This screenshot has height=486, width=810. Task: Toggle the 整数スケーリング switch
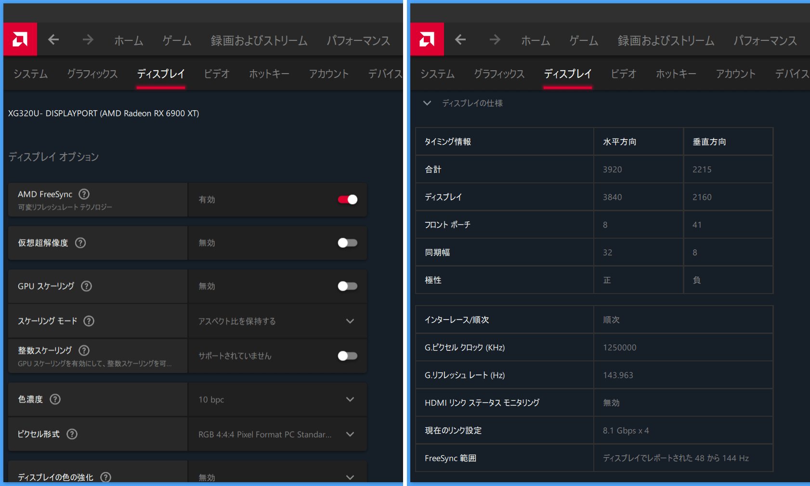pos(348,356)
